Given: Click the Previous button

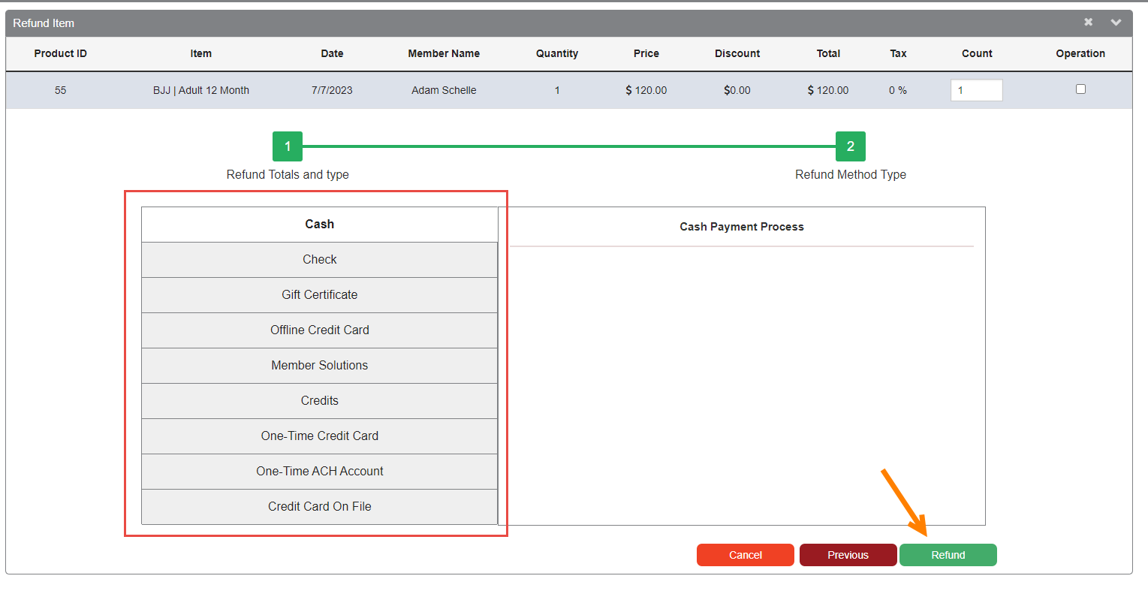Looking at the screenshot, I should point(848,555).
